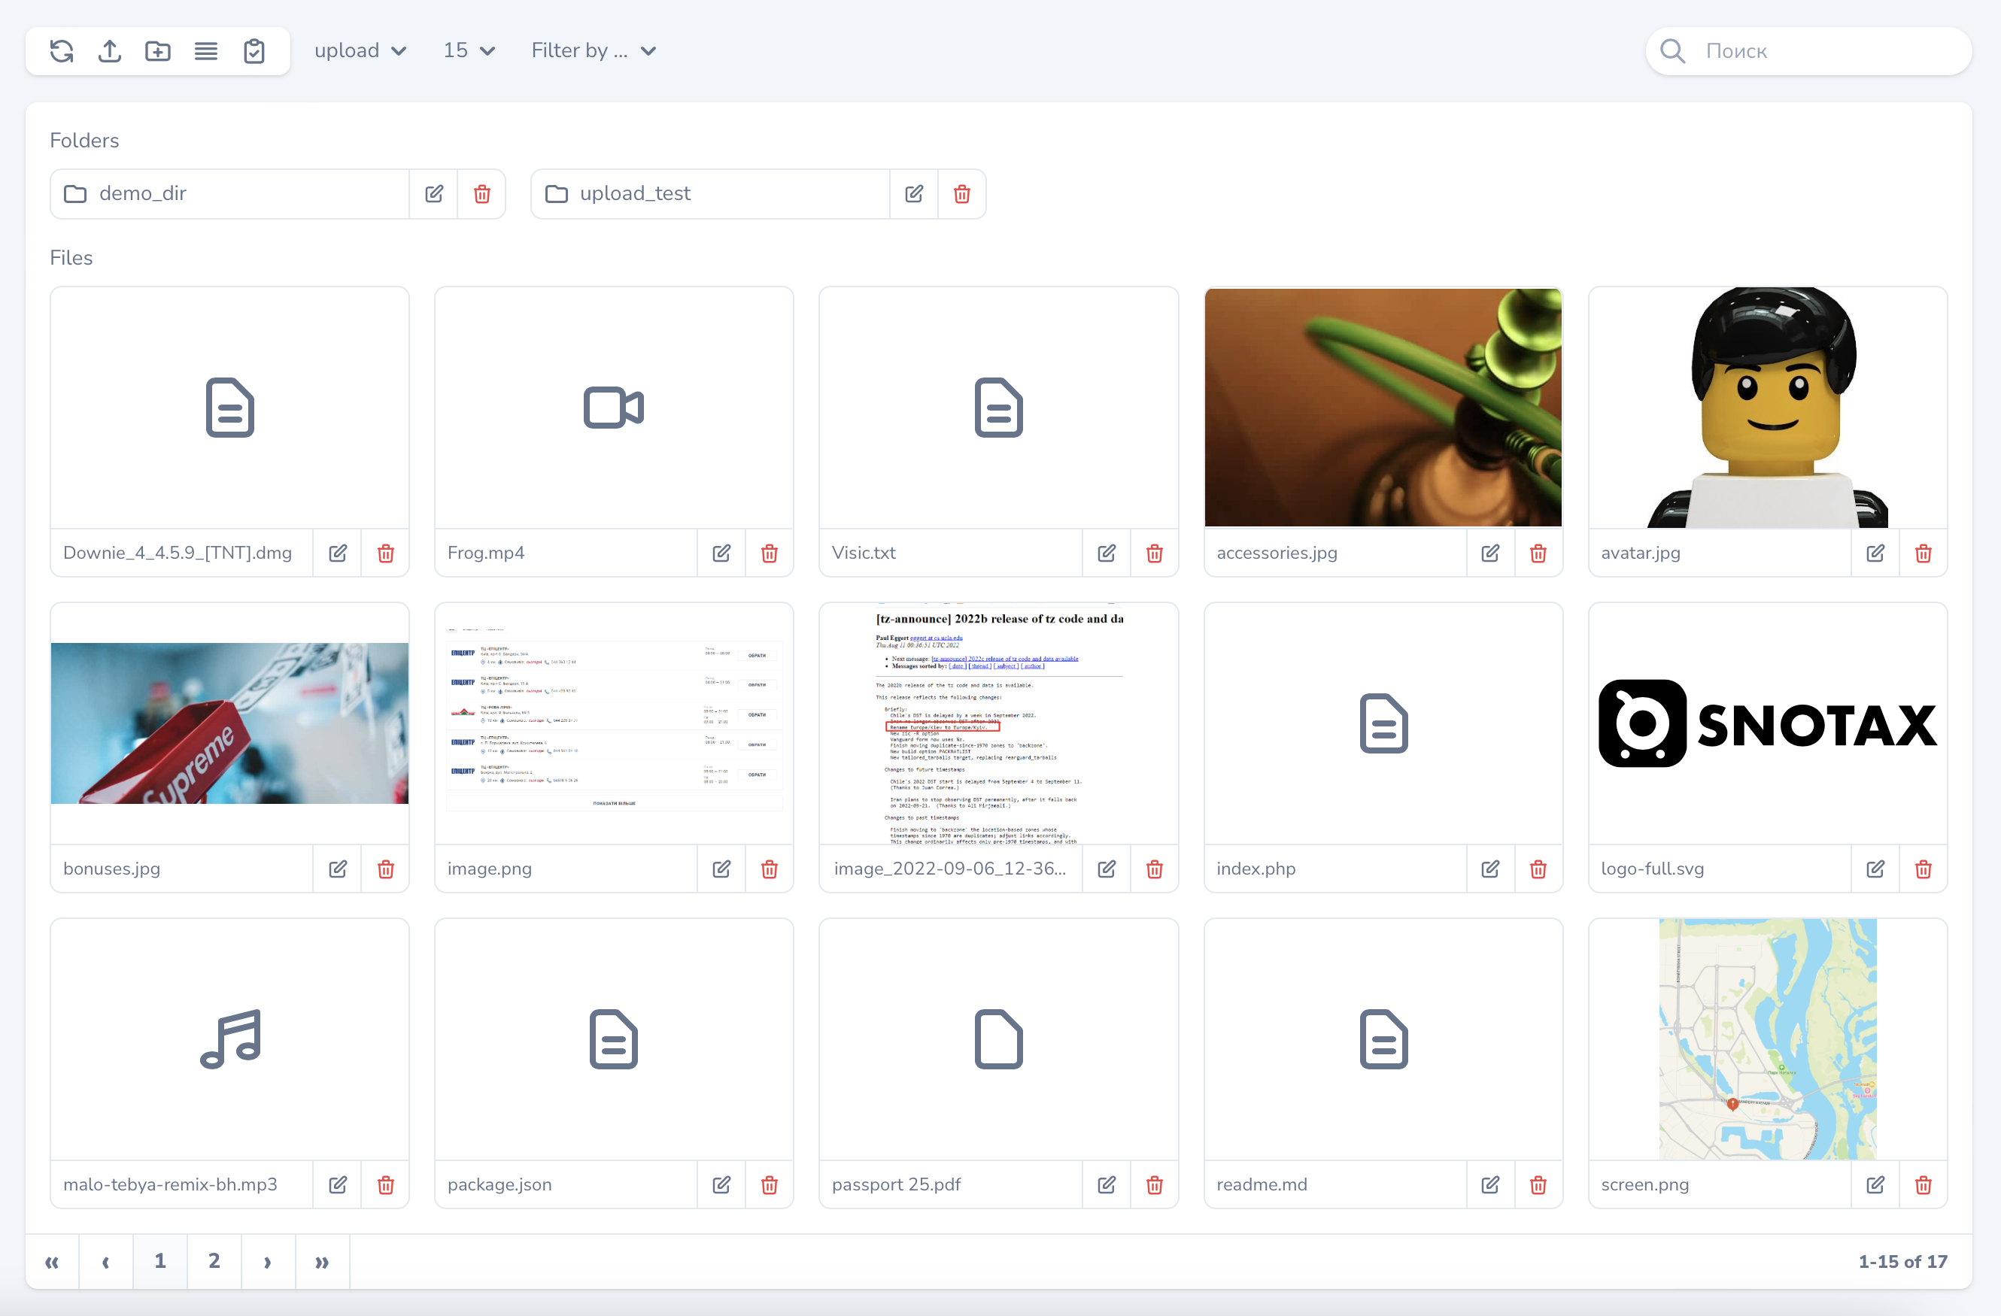2001x1316 pixels.
Task: Go to page 2
Action: click(x=214, y=1260)
